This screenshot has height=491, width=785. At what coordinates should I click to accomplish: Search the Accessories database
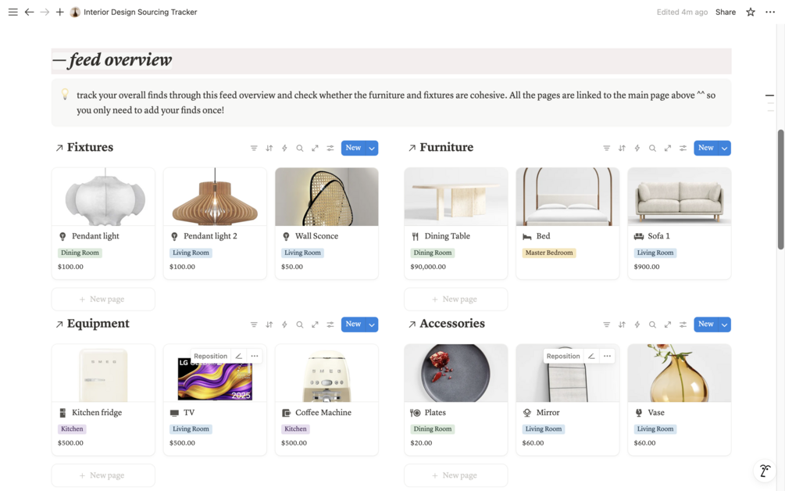click(x=652, y=324)
